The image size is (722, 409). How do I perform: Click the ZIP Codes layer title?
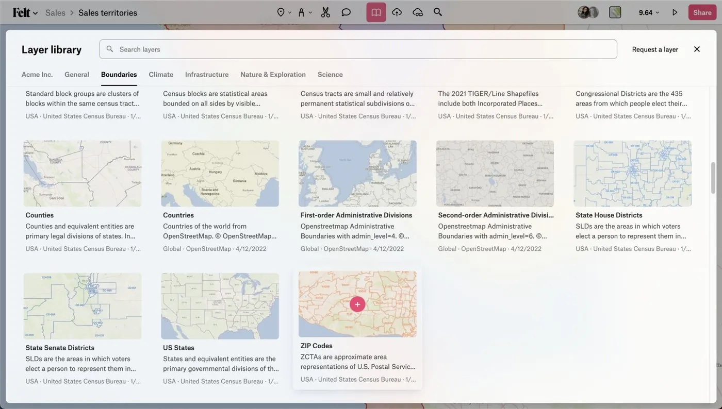click(317, 346)
